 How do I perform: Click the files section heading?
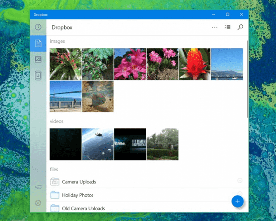click(54, 169)
